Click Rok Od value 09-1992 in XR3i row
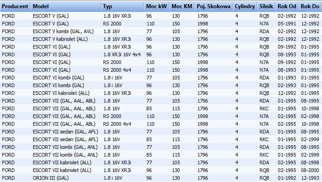Viewport: 322px width, 182px height. click(x=287, y=47)
